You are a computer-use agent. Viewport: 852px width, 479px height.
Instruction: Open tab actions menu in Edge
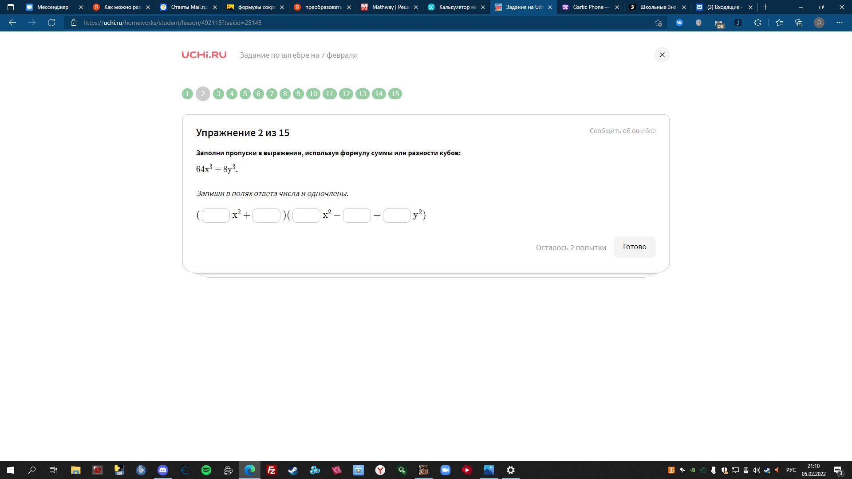(x=11, y=7)
